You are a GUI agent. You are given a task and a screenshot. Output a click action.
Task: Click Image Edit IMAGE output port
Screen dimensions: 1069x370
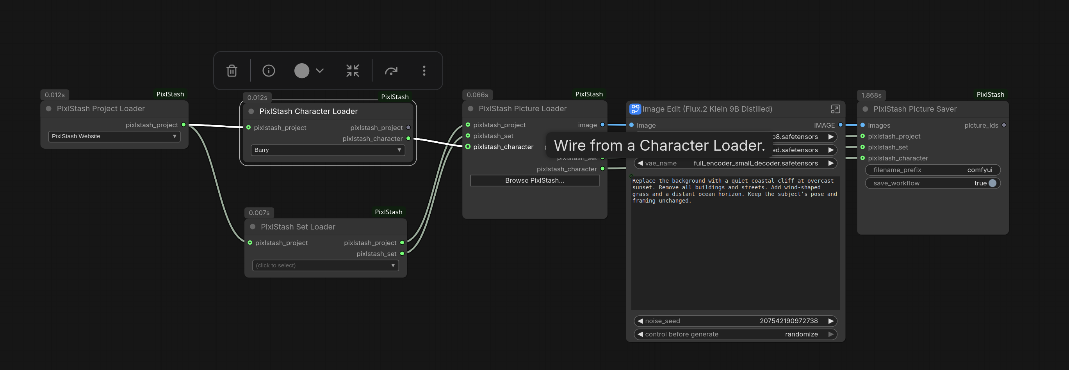[840, 125]
